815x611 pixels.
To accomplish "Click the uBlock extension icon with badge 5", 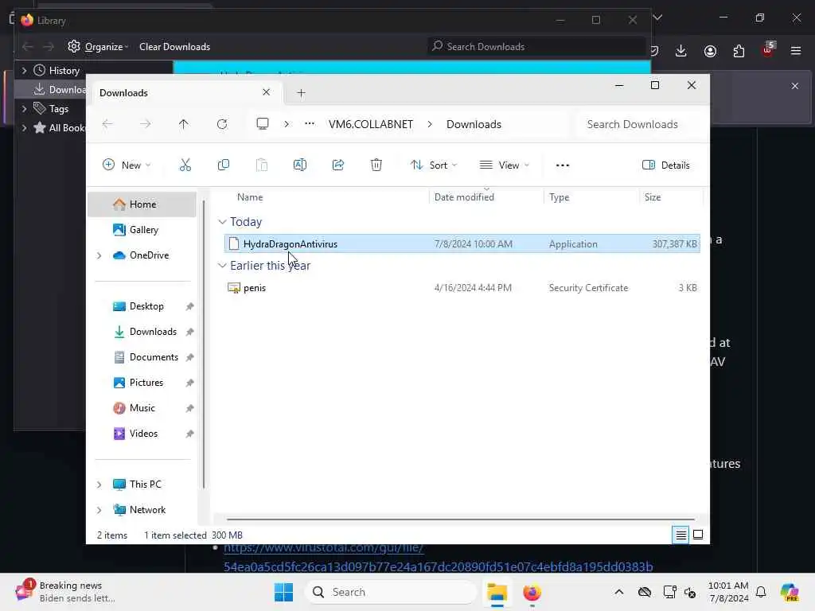I will 768,50.
